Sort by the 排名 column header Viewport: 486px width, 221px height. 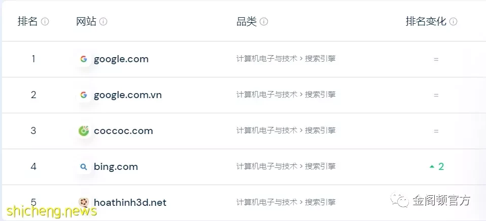(27, 22)
